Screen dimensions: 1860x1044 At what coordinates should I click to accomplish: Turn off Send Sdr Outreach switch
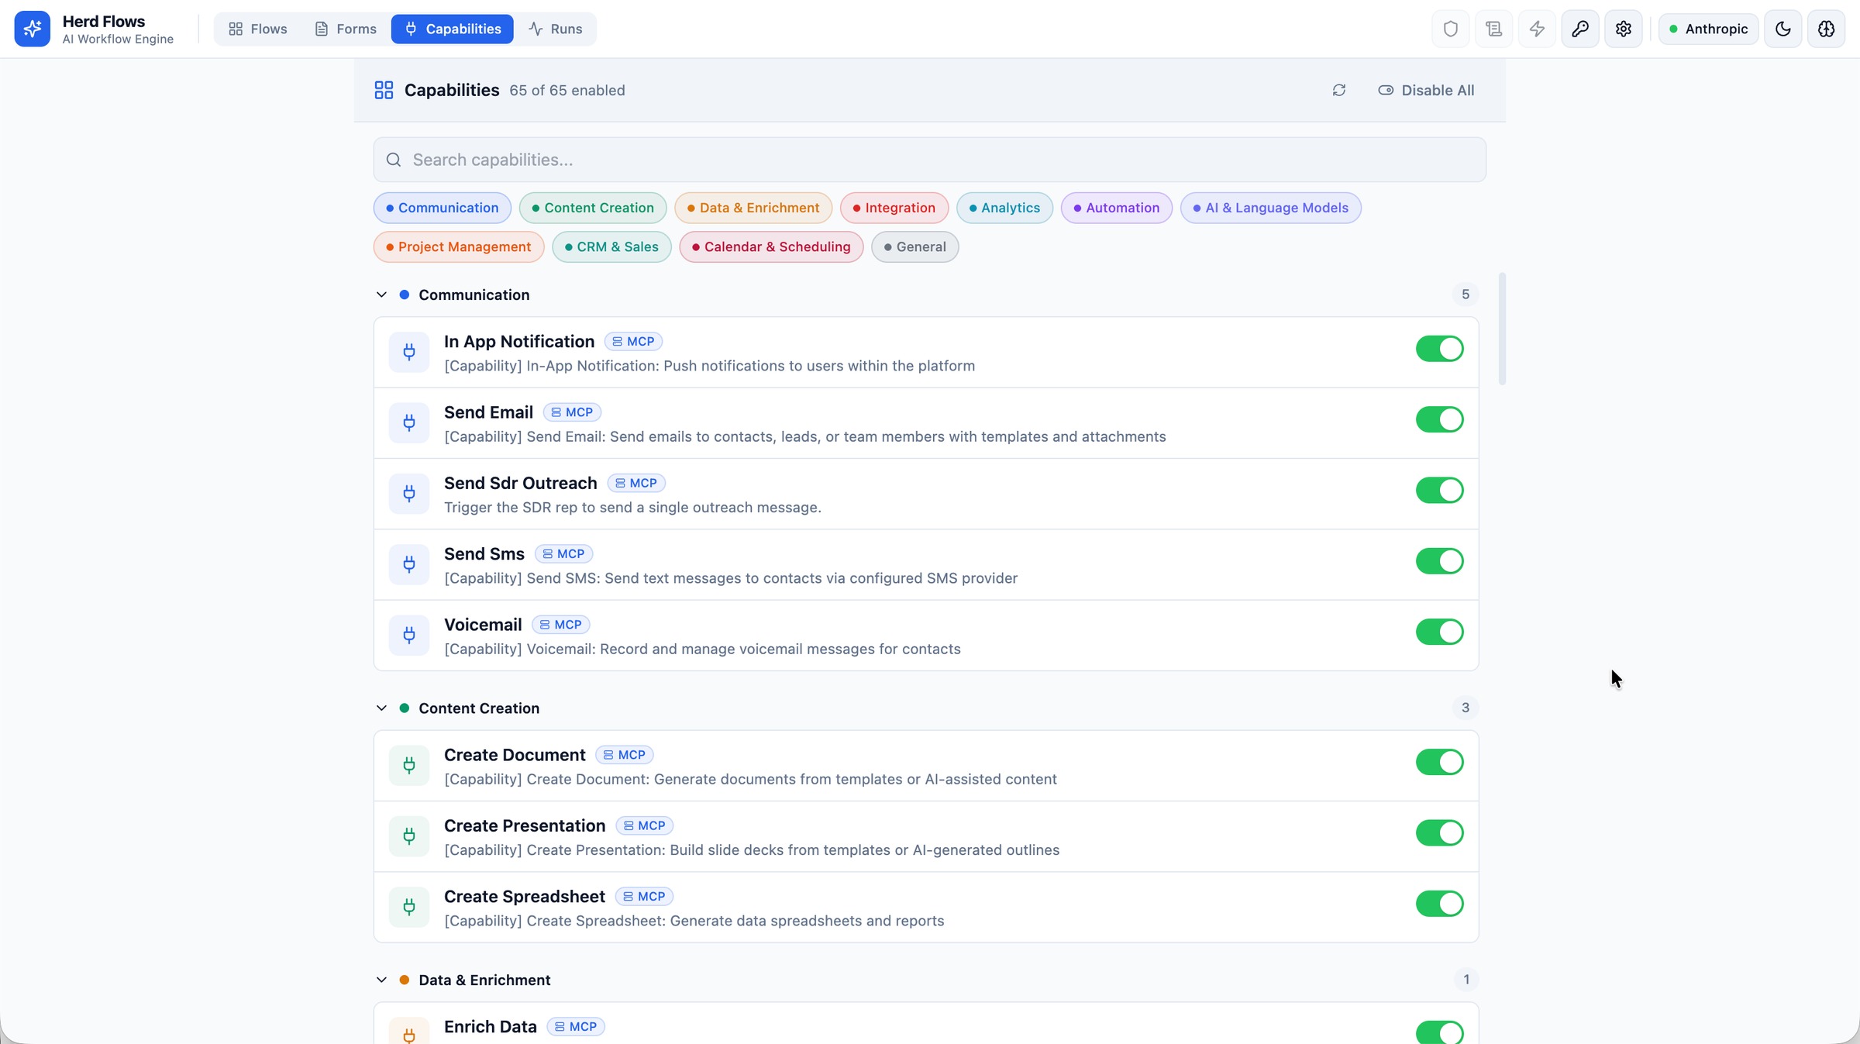coord(1439,490)
